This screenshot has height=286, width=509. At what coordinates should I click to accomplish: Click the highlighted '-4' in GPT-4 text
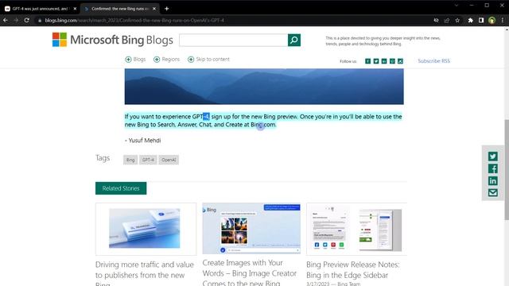[x=206, y=117]
